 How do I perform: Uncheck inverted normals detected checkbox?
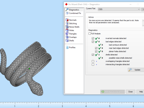93,38
